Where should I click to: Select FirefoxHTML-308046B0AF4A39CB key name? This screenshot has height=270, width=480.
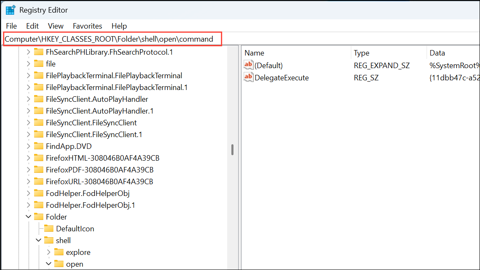click(103, 158)
